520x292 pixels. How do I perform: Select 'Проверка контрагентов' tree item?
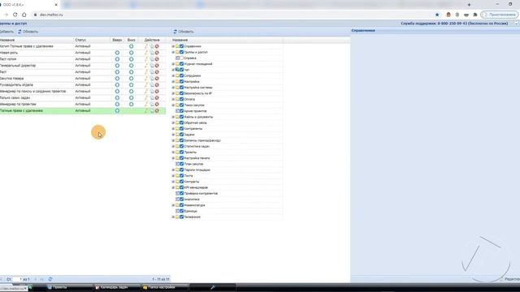(x=201, y=193)
